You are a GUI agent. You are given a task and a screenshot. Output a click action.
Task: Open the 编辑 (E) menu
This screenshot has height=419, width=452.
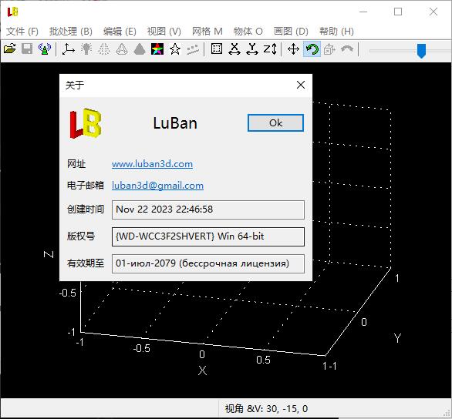click(120, 31)
